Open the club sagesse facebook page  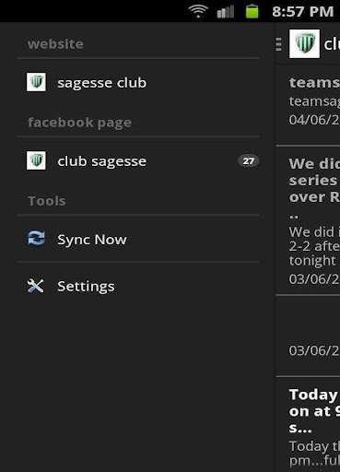tap(138, 160)
